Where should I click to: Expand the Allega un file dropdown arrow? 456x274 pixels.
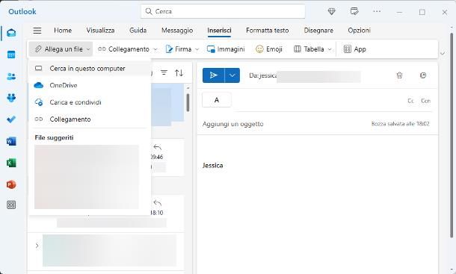click(x=88, y=49)
